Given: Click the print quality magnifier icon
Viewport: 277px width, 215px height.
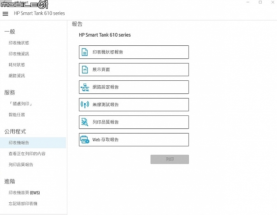Looking at the screenshot, I should [x=85, y=122].
